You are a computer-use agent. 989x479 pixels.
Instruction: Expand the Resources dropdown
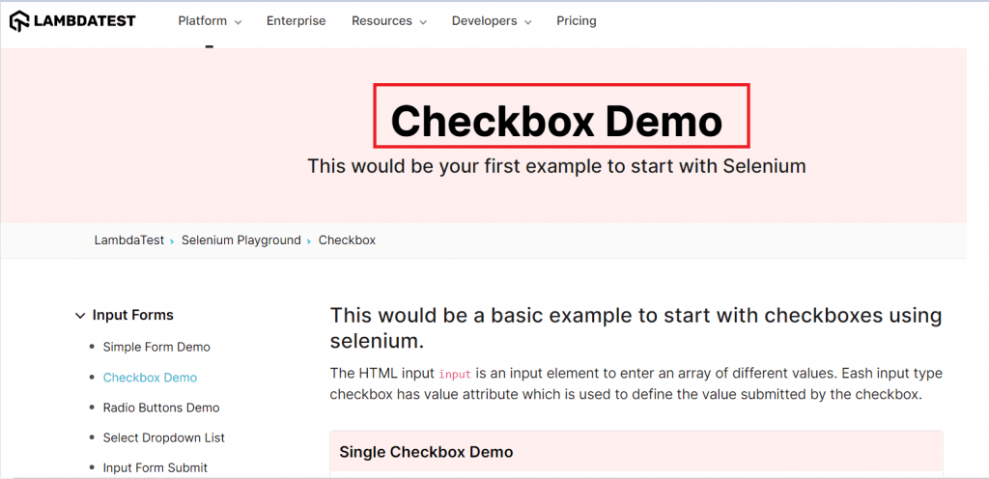click(x=388, y=21)
